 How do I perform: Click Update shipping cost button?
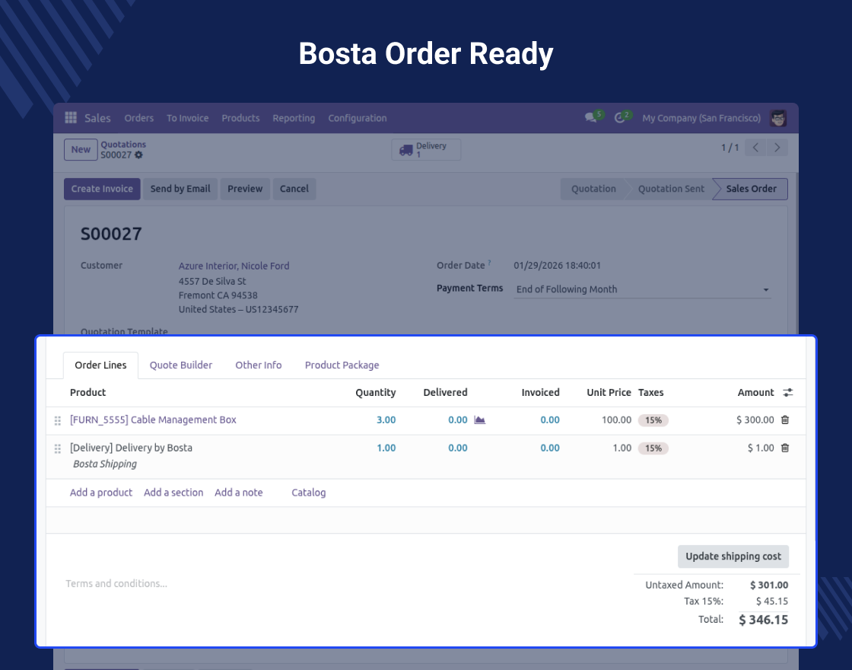(733, 557)
